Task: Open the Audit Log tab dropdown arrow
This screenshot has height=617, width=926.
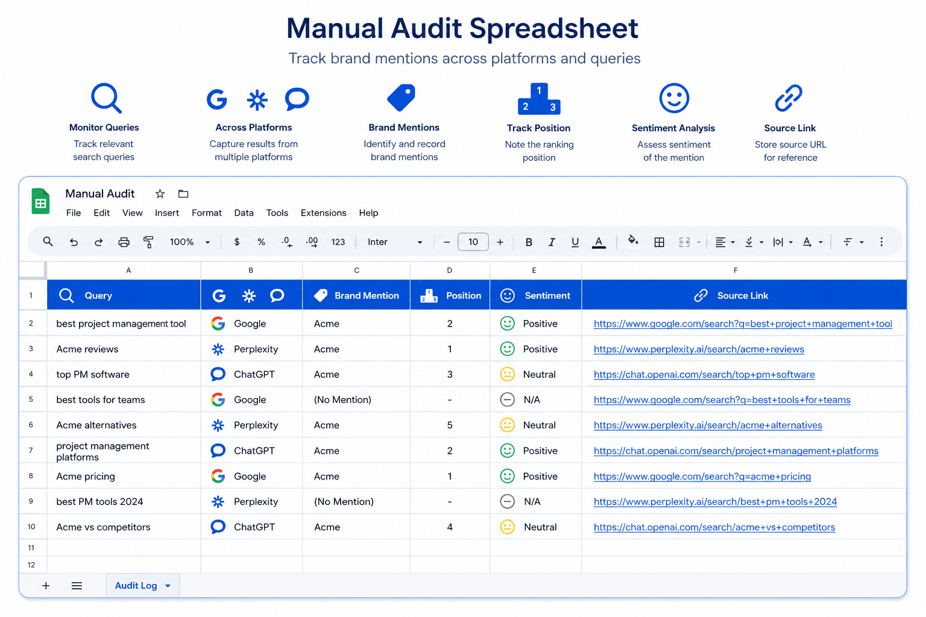Action: click(x=168, y=586)
